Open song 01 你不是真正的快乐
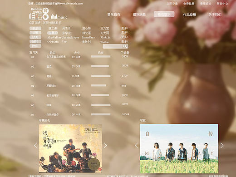Viewport: 236px width, 177px height. tap(56, 57)
